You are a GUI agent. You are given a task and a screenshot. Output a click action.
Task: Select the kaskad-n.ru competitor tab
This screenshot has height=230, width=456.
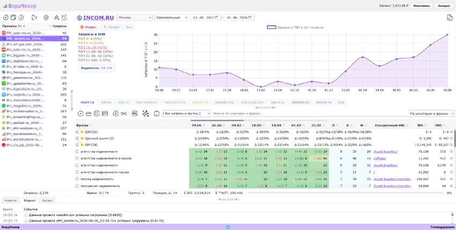(x=224, y=103)
